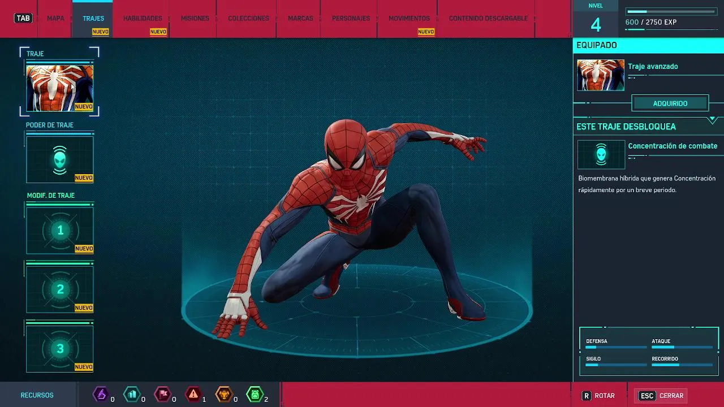Viewport: 724px width, 407px height.
Task: Open the CONTENIDO DESCARGABLE tab
Action: pos(488,18)
